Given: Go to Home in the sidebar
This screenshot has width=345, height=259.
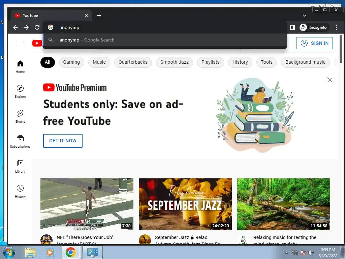Looking at the screenshot, I should [20, 67].
